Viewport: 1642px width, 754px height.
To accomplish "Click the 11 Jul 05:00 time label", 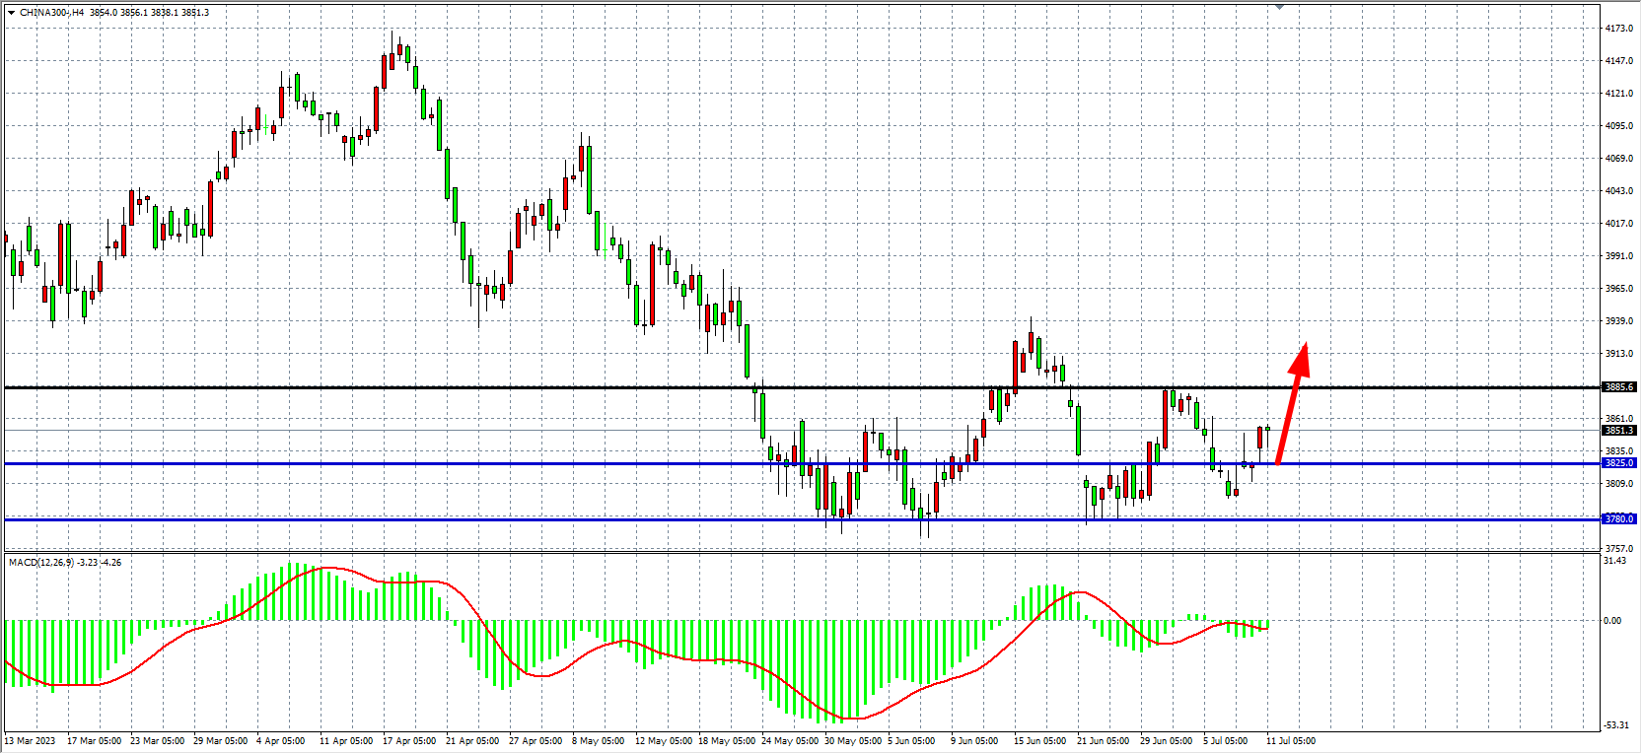I will [x=1290, y=741].
